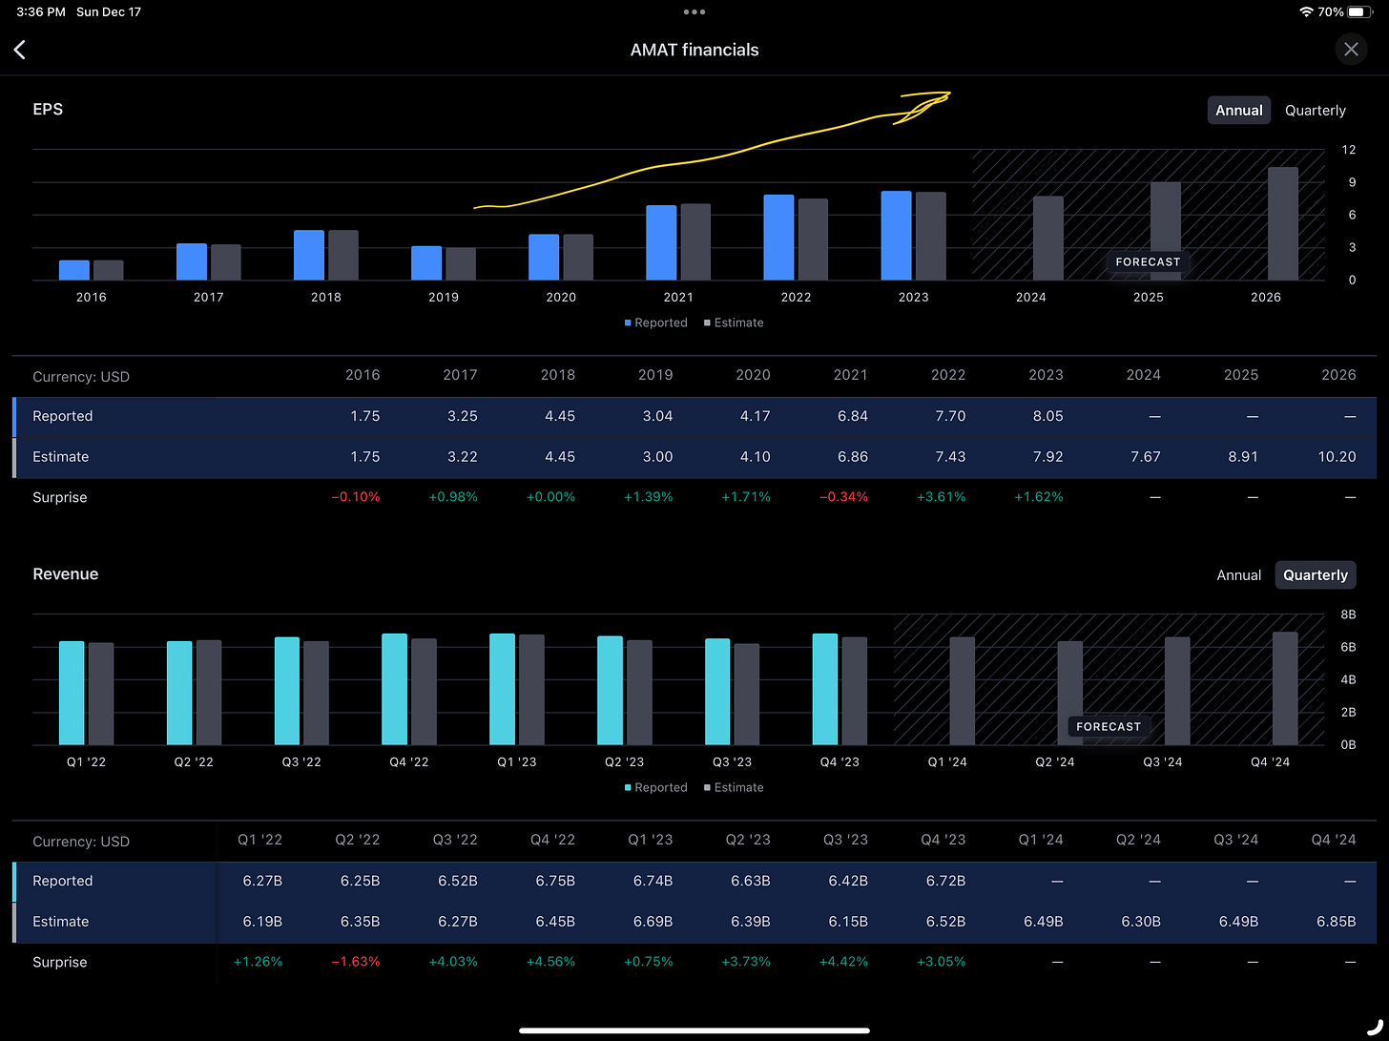Click the EPS Estimate row label
The image size is (1389, 1041).
tap(61, 457)
